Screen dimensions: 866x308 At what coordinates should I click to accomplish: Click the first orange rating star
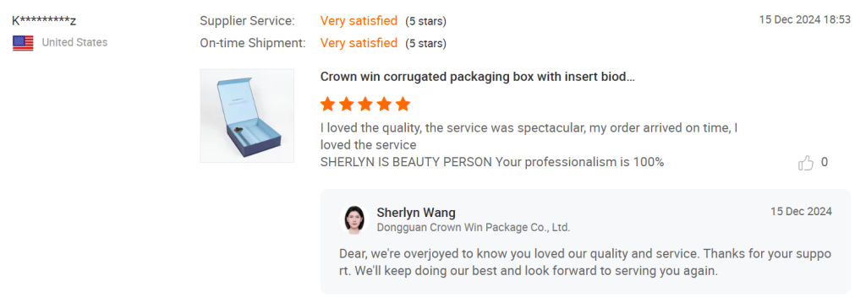pos(328,104)
